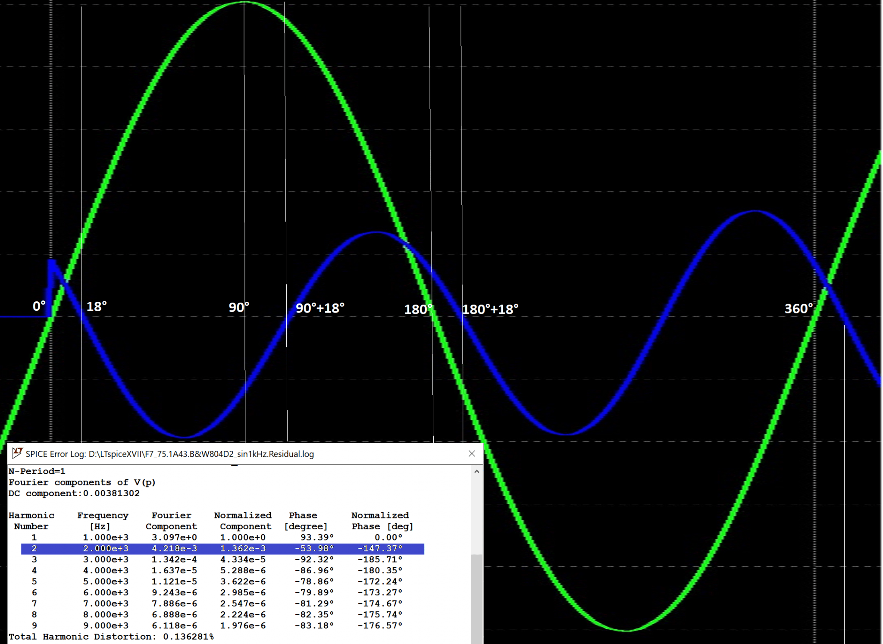Click 'Fourier components of V(p)' text
The height and width of the screenshot is (644, 883).
(x=82, y=482)
